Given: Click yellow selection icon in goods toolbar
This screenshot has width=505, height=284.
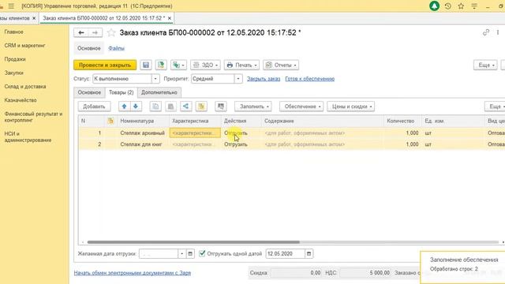Looking at the screenshot, I should (201, 106).
